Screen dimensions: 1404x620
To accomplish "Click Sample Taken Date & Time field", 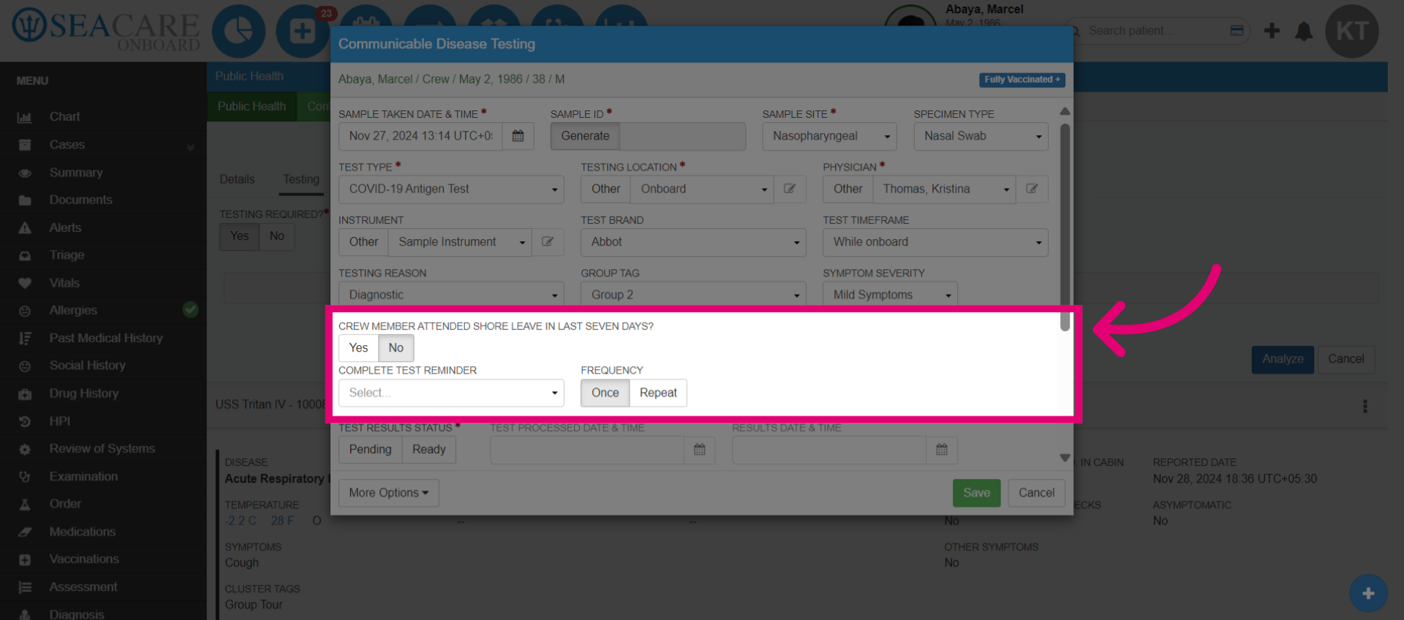I will point(420,136).
